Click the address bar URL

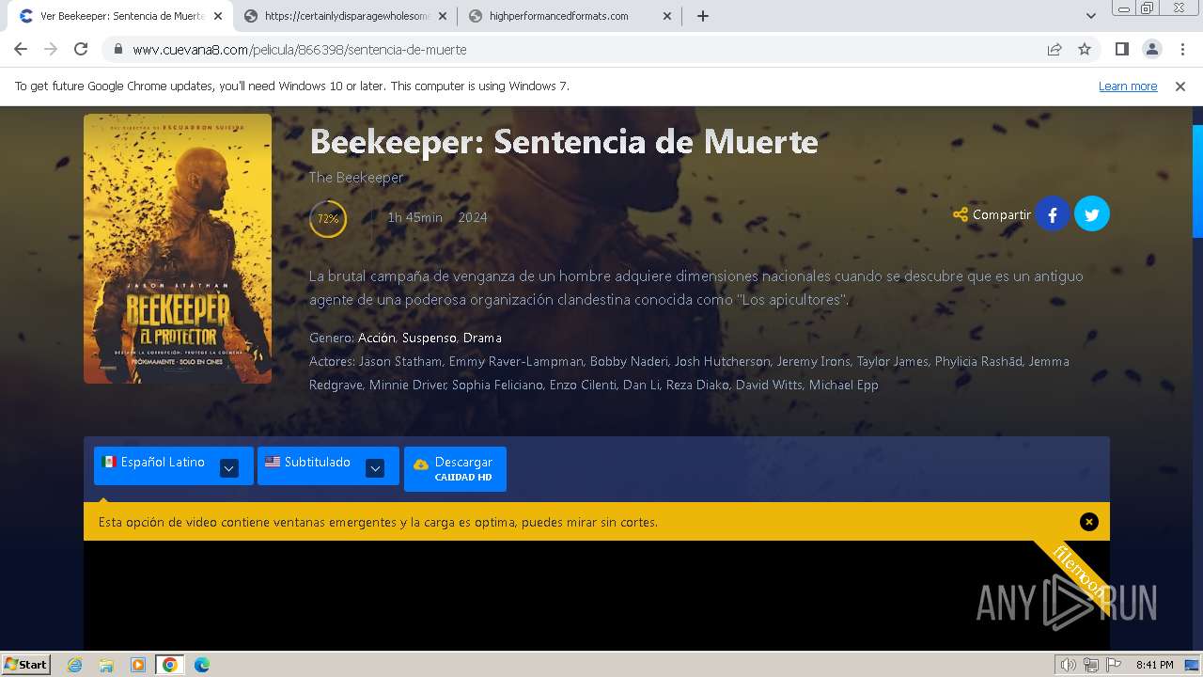pos(300,49)
